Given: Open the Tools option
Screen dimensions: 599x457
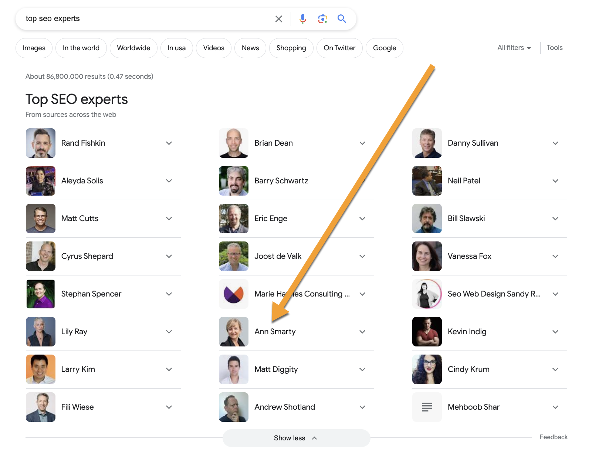Looking at the screenshot, I should (x=555, y=48).
